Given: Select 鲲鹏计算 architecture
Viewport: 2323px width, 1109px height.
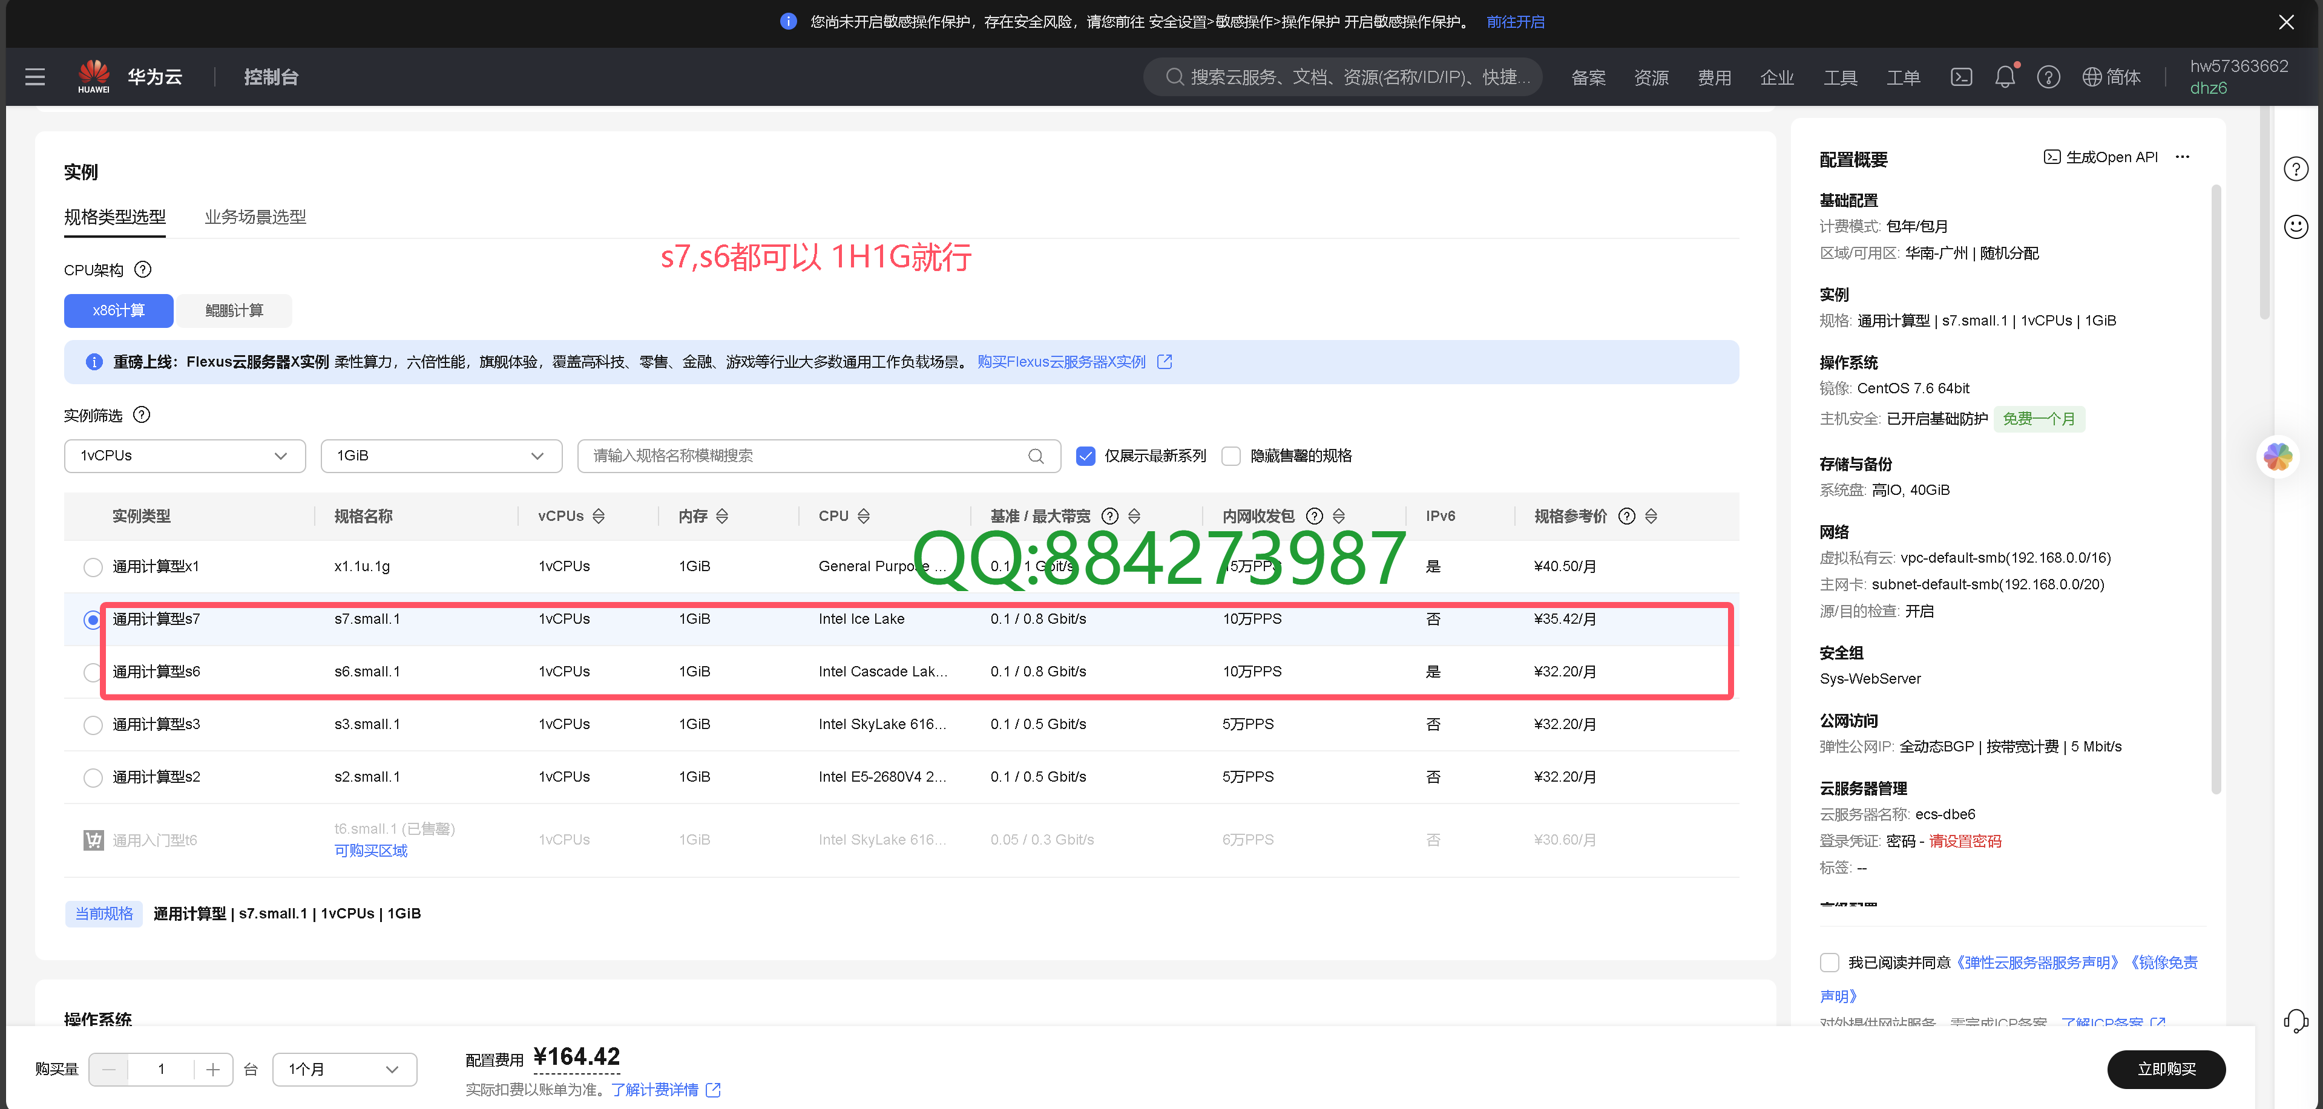Looking at the screenshot, I should 234,310.
